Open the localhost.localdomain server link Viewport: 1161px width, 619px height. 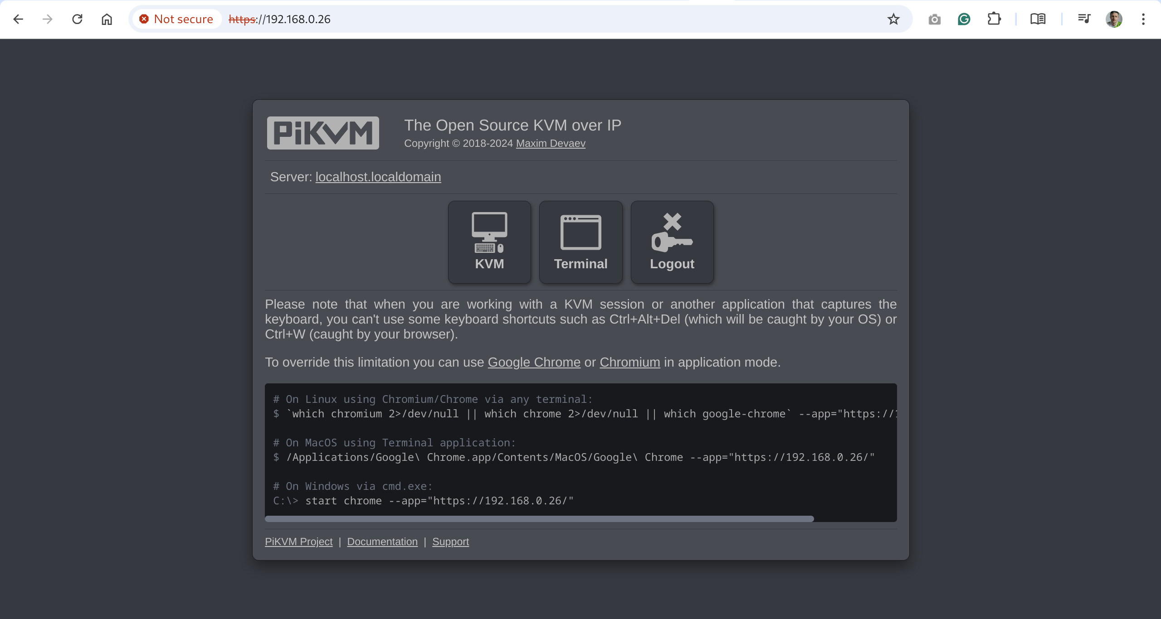tap(378, 177)
